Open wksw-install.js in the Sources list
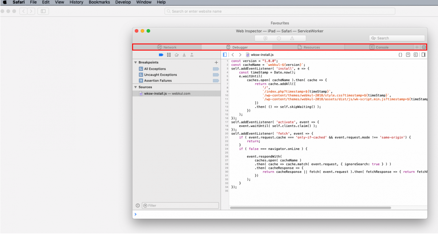Image resolution: width=438 pixels, height=234 pixels. pos(177,94)
